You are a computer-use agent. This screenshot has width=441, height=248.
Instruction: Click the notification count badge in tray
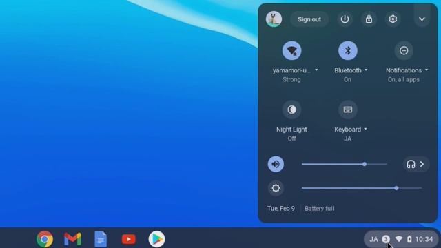[386, 239]
